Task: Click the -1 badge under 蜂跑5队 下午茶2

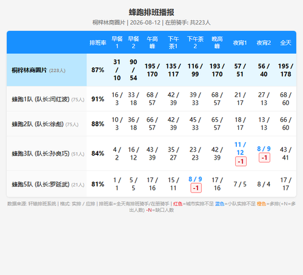Action: [x=196, y=188]
